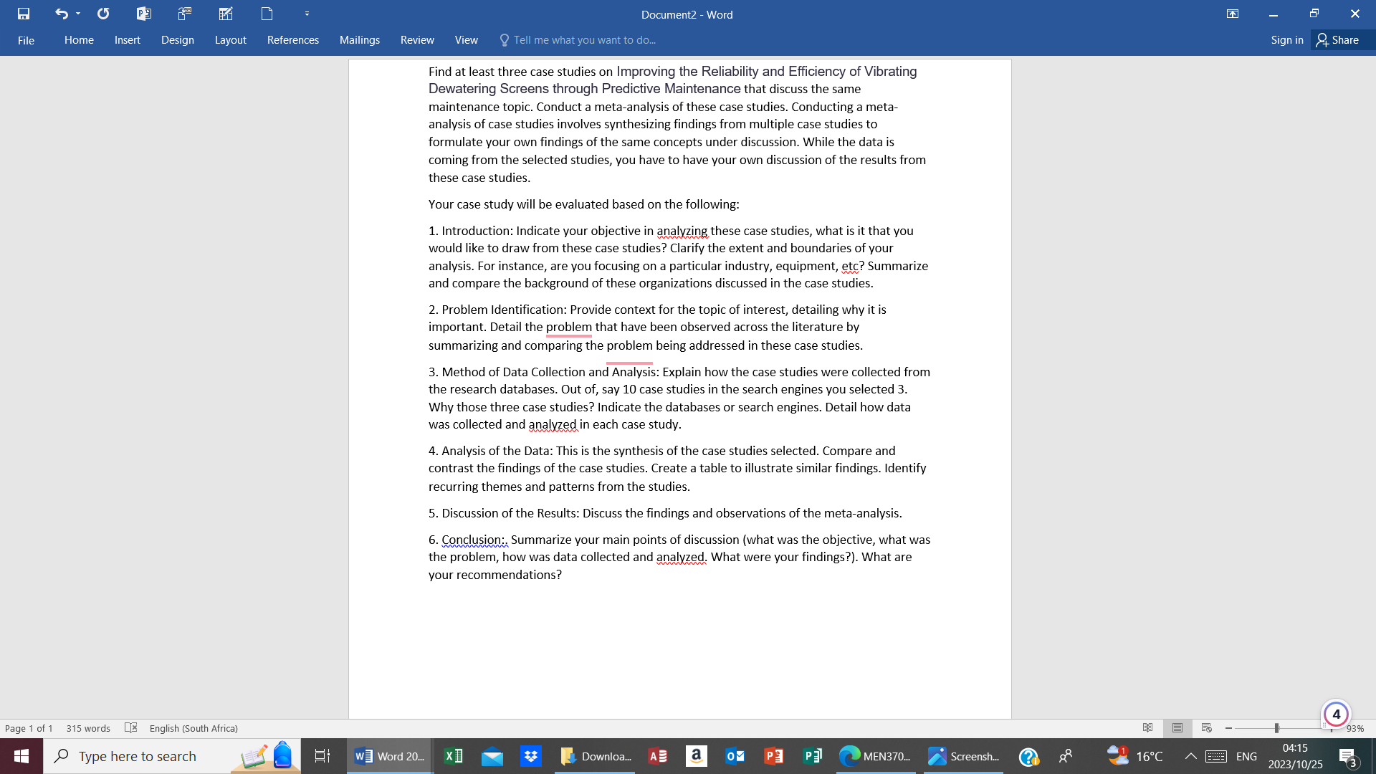1376x774 pixels.
Task: Click Sign in at the top right
Action: click(x=1286, y=40)
